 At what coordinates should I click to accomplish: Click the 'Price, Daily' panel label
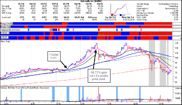point(5,41)
